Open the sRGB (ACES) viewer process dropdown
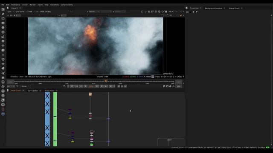273x153 pixels. (x=55, y=11)
